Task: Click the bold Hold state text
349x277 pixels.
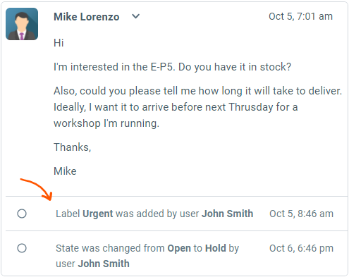Action: click(216, 248)
